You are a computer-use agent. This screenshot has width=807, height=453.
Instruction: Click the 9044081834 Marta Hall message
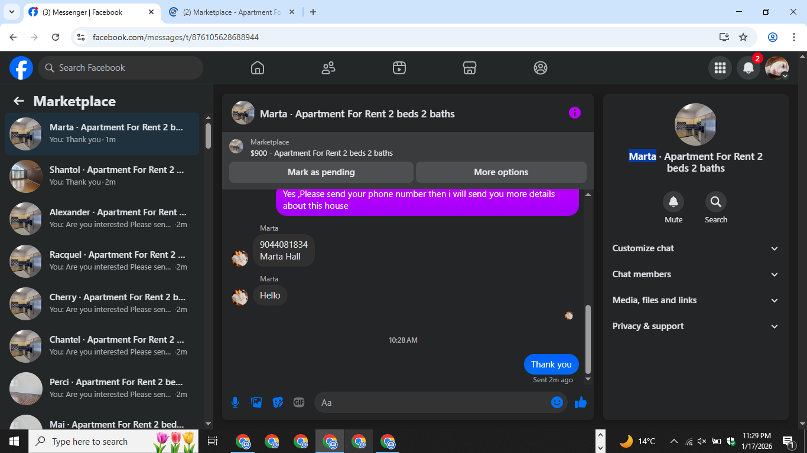[x=284, y=250]
